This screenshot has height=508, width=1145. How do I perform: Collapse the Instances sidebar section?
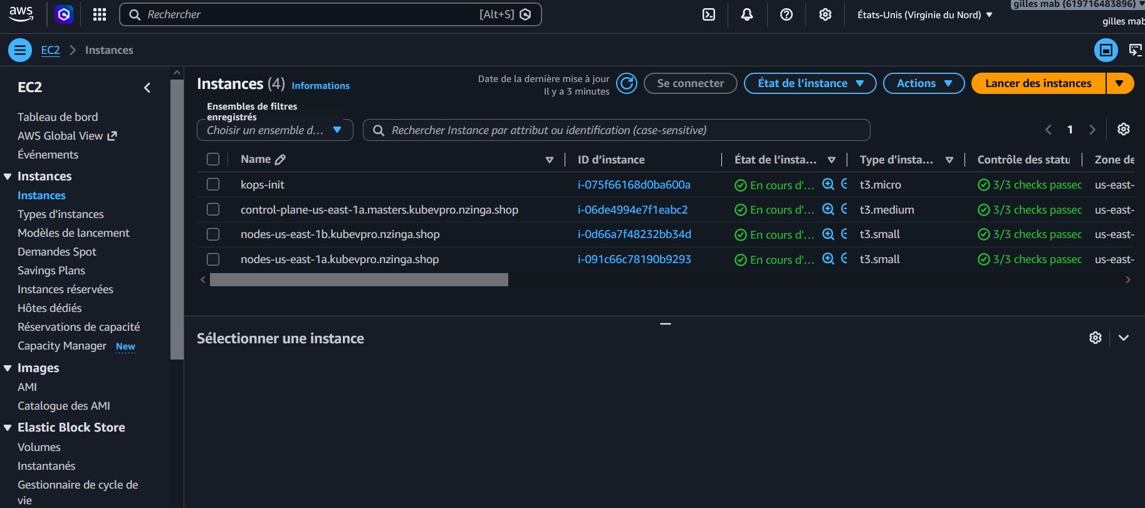8,177
